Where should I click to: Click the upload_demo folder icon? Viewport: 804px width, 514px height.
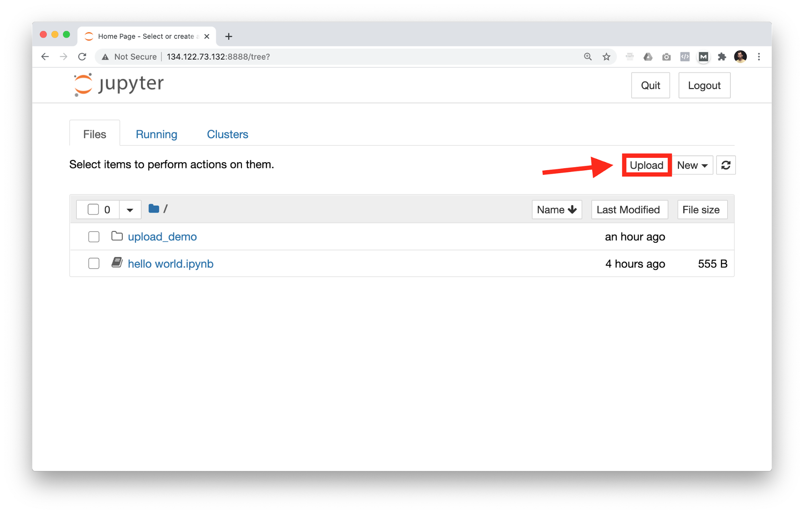click(x=117, y=236)
